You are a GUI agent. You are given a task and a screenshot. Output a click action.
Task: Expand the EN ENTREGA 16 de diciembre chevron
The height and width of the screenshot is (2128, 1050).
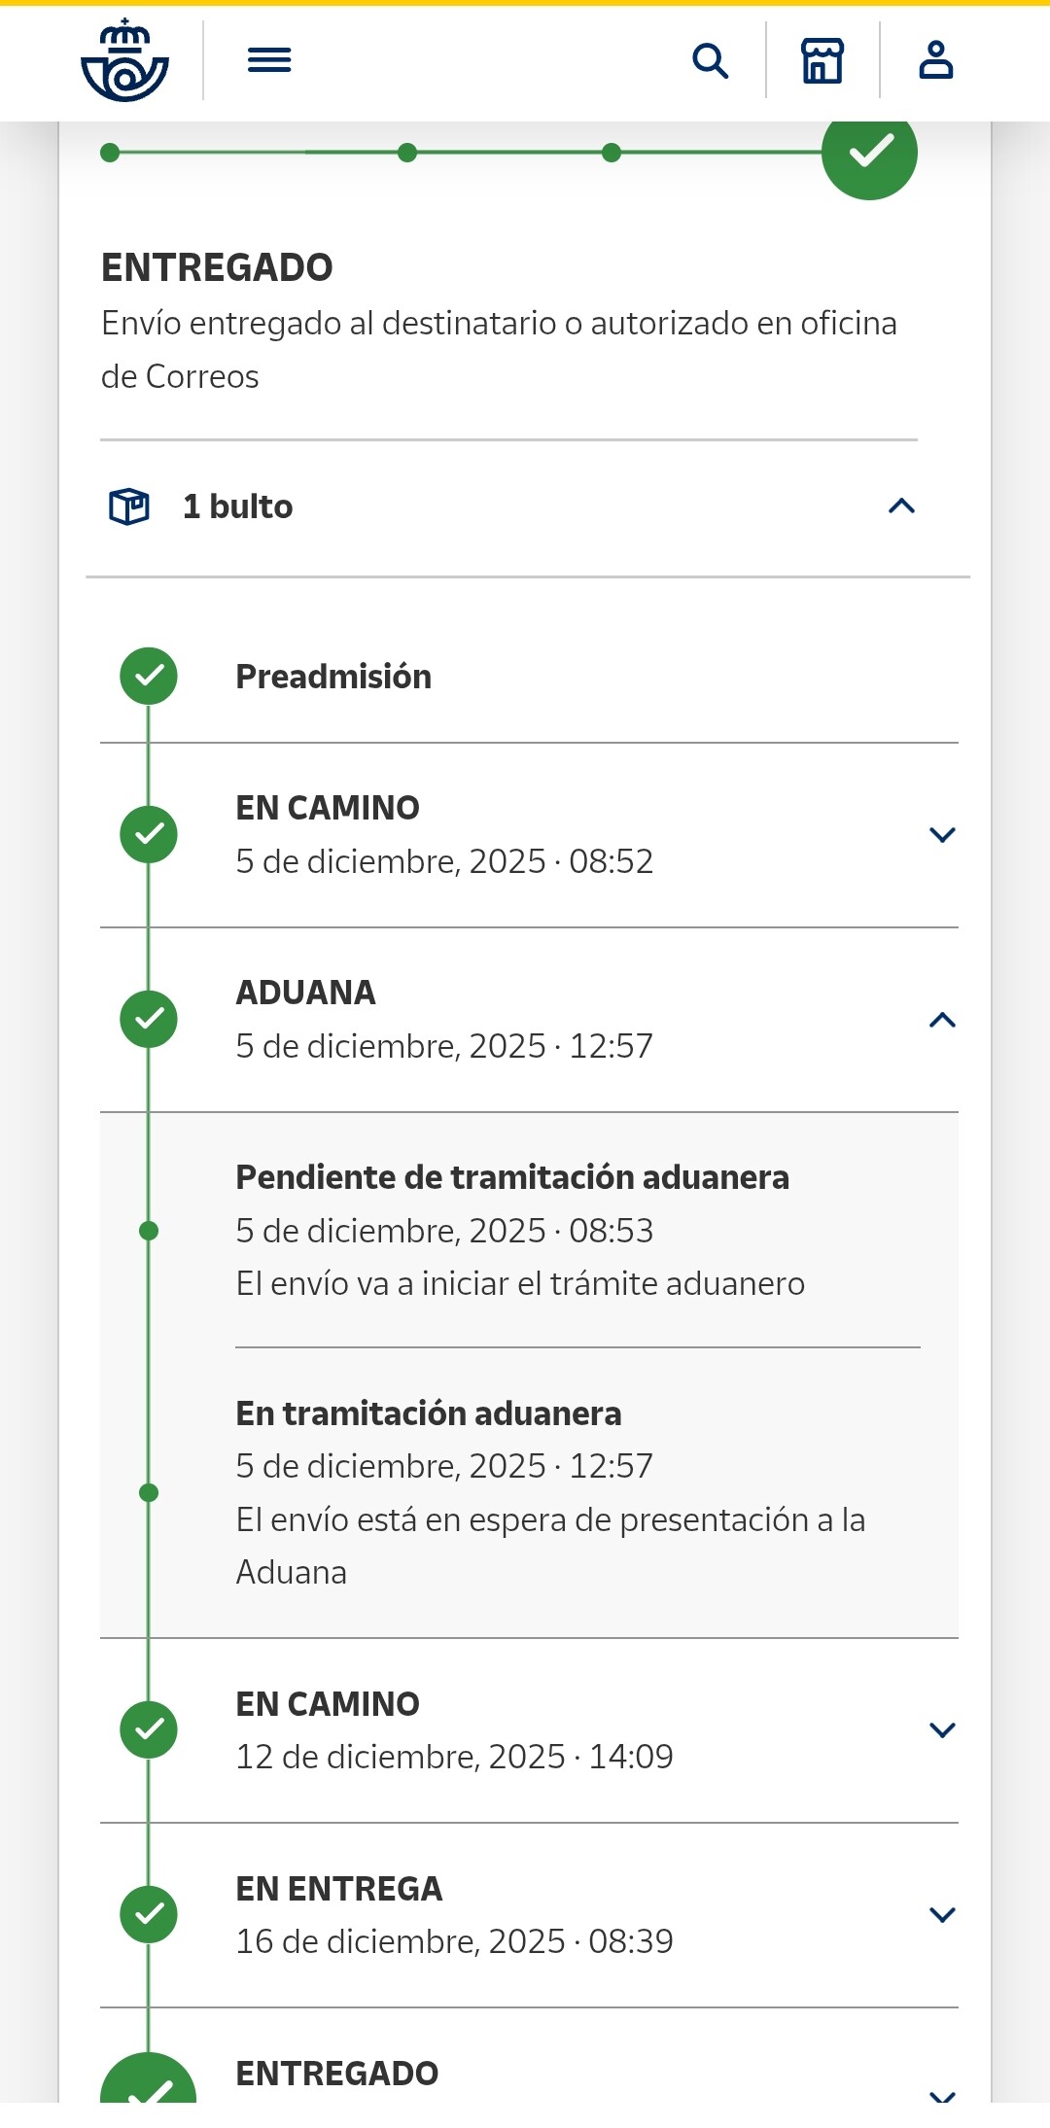(x=941, y=1915)
